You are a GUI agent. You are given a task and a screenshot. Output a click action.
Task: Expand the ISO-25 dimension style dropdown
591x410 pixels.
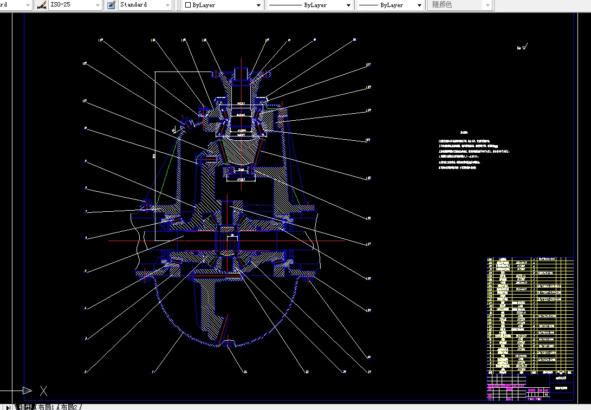point(98,5)
